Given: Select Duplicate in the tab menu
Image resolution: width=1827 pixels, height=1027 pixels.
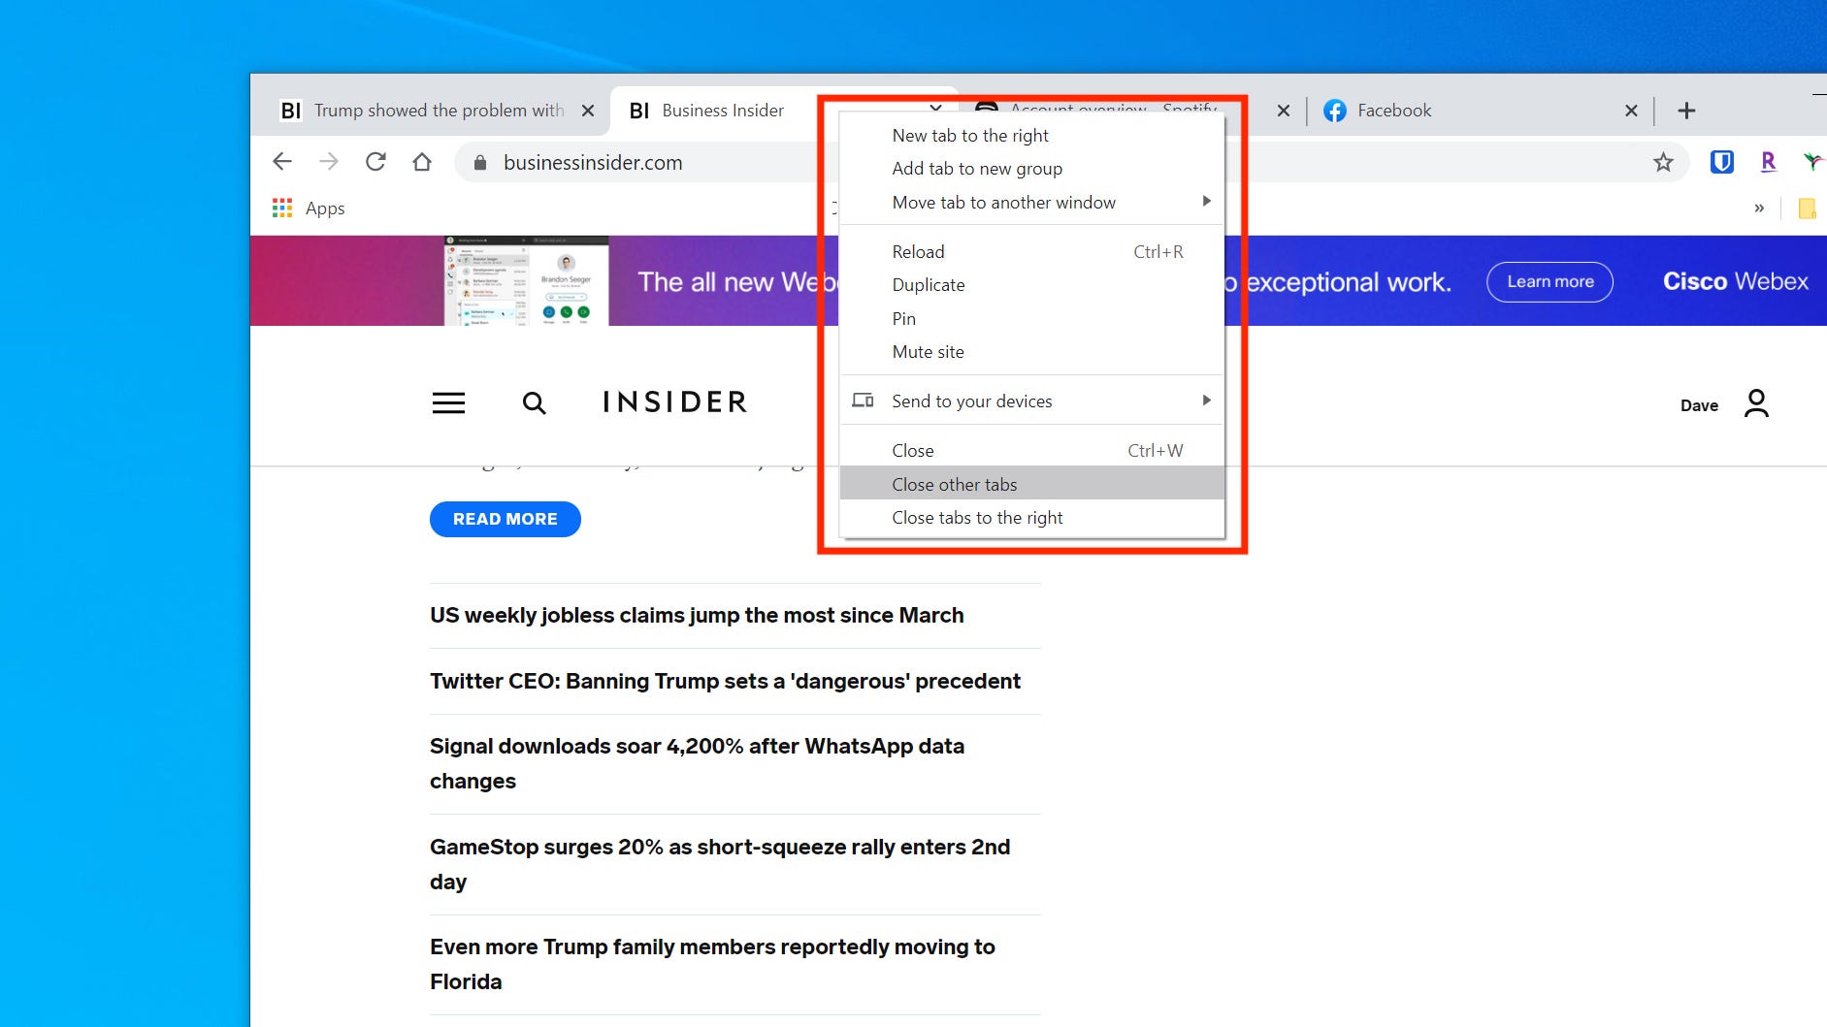Looking at the screenshot, I should click(1031, 285).
